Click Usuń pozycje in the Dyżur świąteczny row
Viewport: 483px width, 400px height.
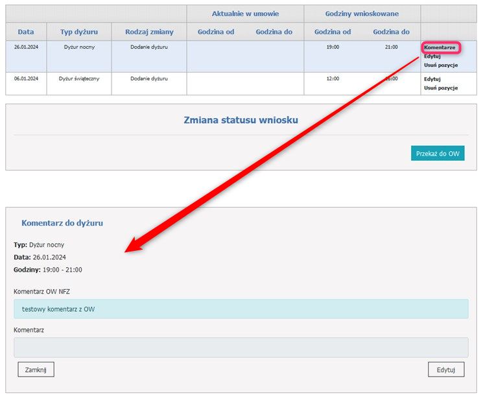[x=441, y=88]
